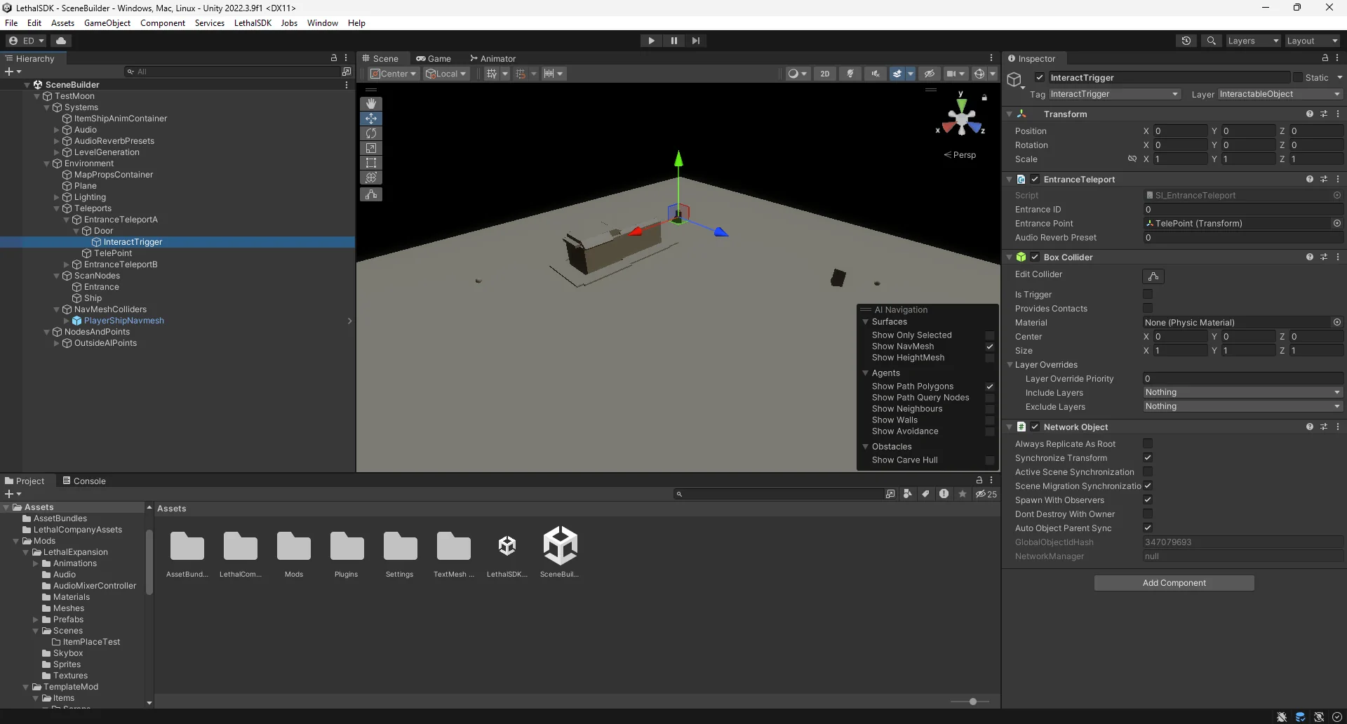
Task: Toggle Show Path Polygons checkbox
Action: tap(990, 387)
